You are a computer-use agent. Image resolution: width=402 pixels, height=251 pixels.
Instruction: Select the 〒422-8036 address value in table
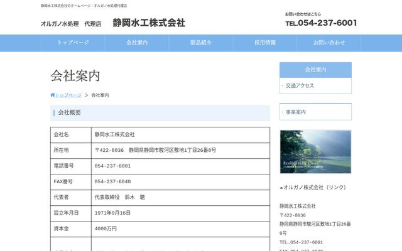pos(180,151)
